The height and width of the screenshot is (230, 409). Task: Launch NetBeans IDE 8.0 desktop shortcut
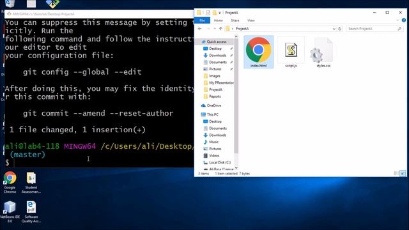(10, 212)
